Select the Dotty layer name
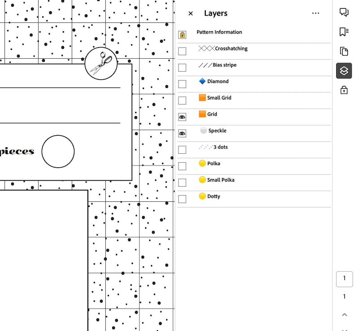This screenshot has width=356, height=331. (x=214, y=196)
